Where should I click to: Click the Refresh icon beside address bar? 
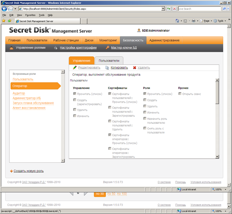click(168, 9)
